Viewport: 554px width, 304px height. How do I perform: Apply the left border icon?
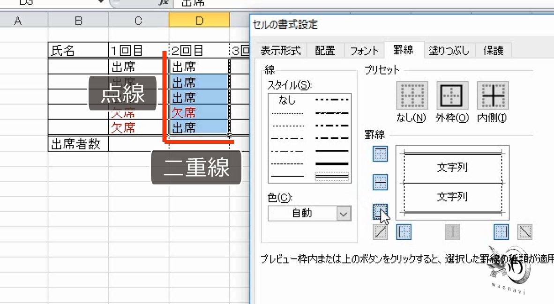[x=404, y=231]
